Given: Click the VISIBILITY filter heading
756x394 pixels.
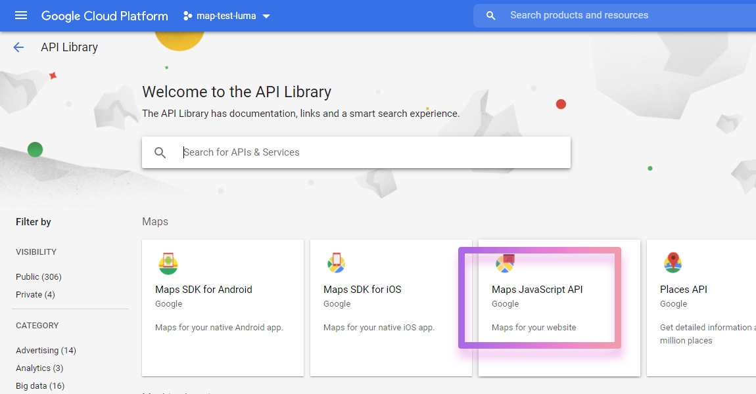Looking at the screenshot, I should tap(36, 252).
